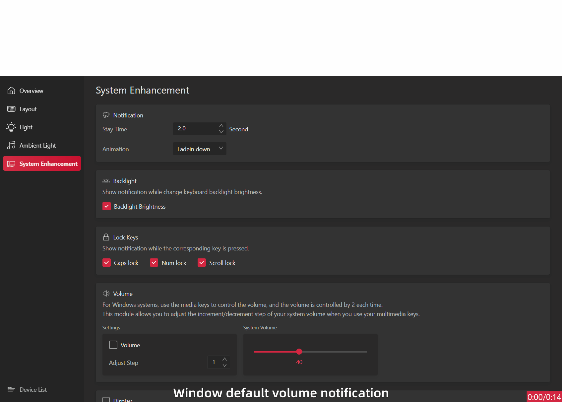The image size is (562, 402).
Task: Click the Volume speaker icon
Action: tap(106, 294)
